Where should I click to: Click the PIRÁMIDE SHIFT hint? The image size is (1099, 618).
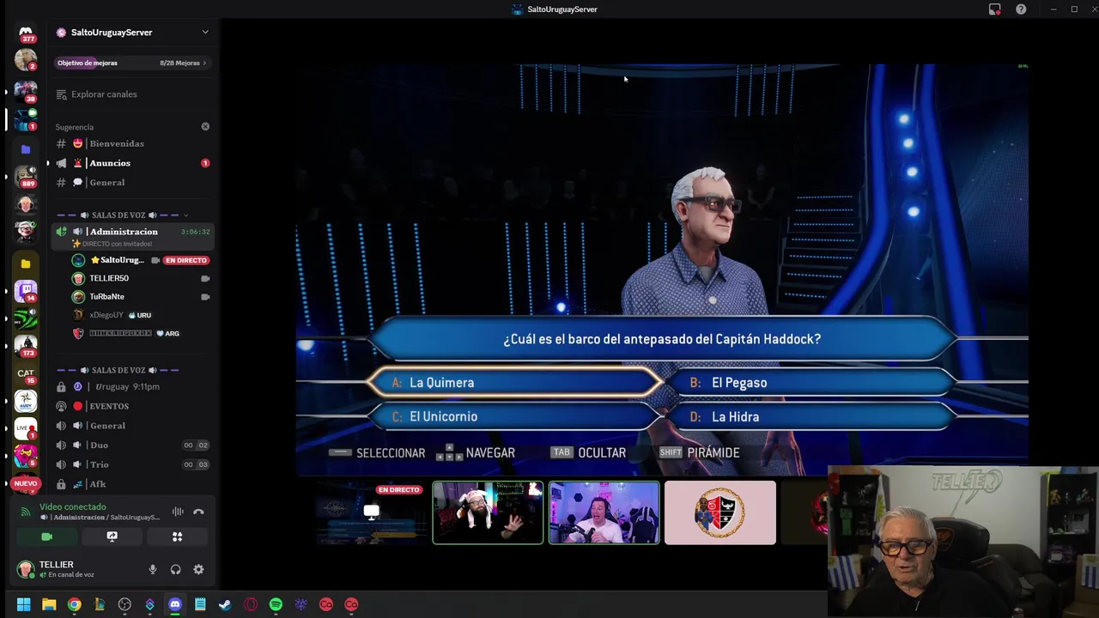(x=700, y=453)
